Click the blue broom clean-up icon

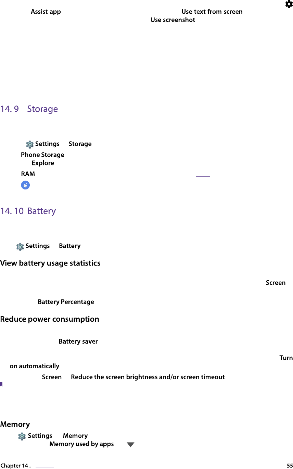tap(25, 185)
